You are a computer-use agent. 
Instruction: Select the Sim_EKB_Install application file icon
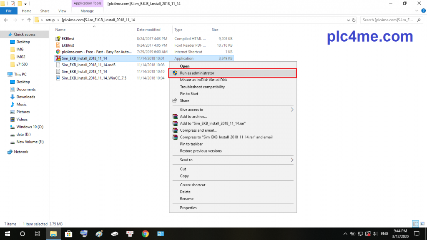coord(58,58)
